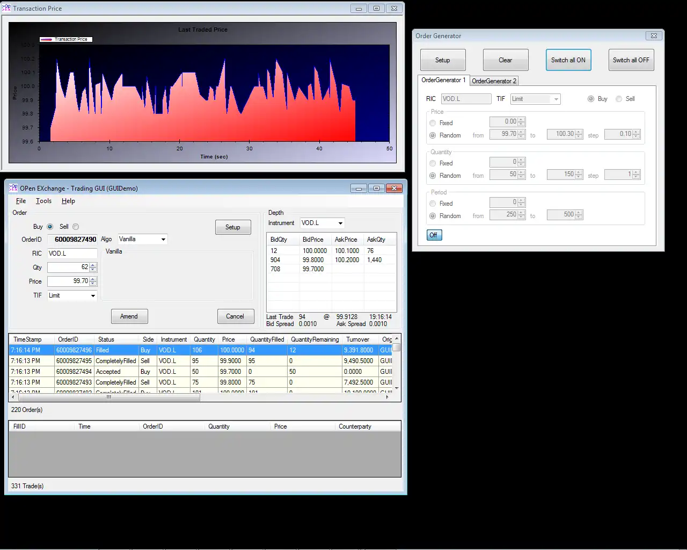Open the order TIF Limit dropdown
Image resolution: width=687 pixels, height=550 pixels.
[92, 296]
